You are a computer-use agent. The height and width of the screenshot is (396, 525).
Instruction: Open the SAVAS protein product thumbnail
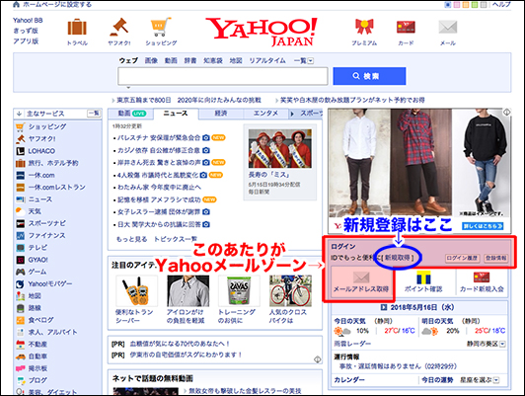[239, 290]
